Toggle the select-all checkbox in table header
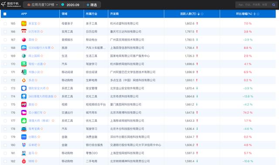The image size is (279, 165). pyautogui.click(x=5, y=14)
